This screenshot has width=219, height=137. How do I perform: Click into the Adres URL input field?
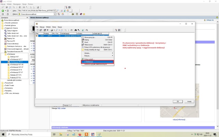coord(36,11)
